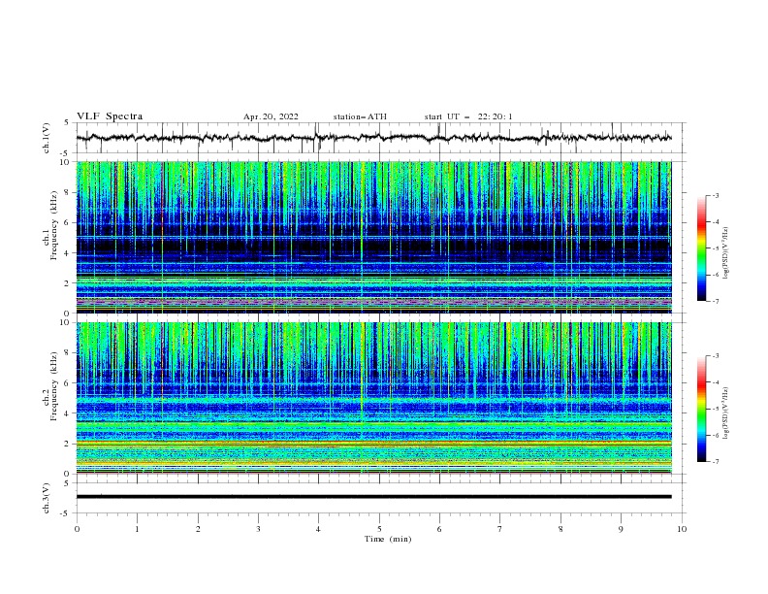Click the "-4" label on lower color bar
Viewport: 768px width, 594px height.
tap(715, 382)
